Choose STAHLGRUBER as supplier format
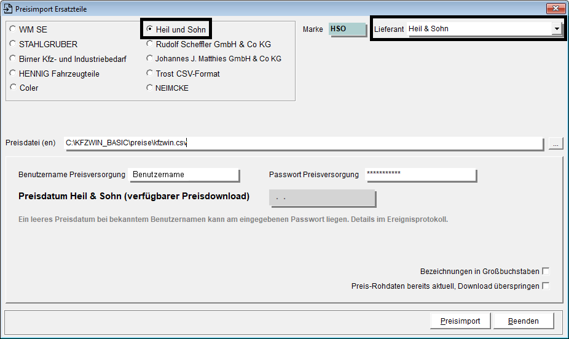Image resolution: width=569 pixels, height=339 pixels. (13, 44)
